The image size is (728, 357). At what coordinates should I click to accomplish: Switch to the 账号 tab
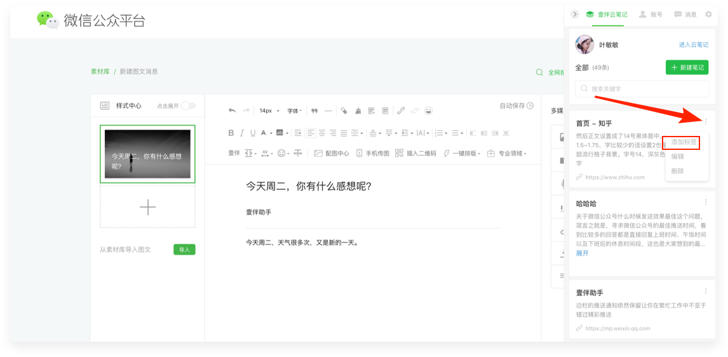coord(650,15)
